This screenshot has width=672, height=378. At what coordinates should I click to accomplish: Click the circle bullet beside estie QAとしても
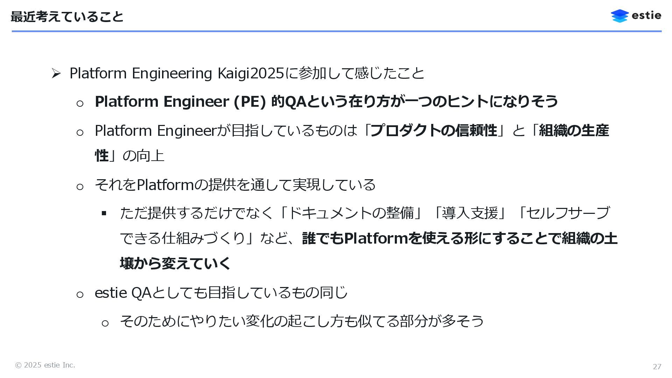point(80,295)
